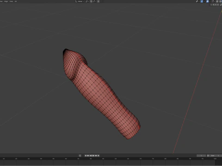Click frame 100 on the timeline ruler
Viewport: 222px width, 166px height.
(215, 159)
